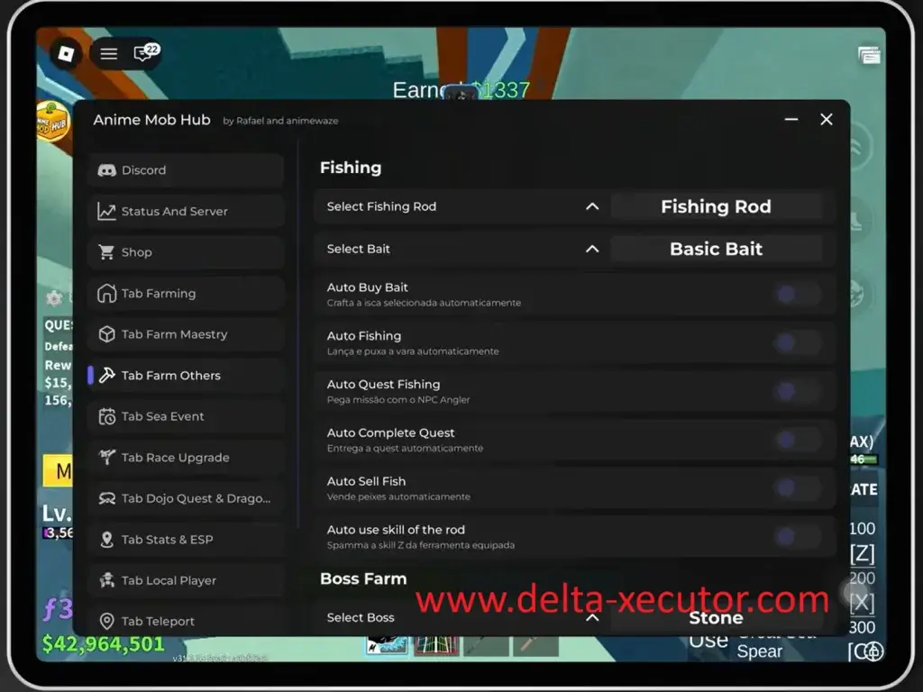Image resolution: width=923 pixels, height=692 pixels.
Task: Click the Tab Farm Others pickaxe icon
Action: pyautogui.click(x=106, y=375)
